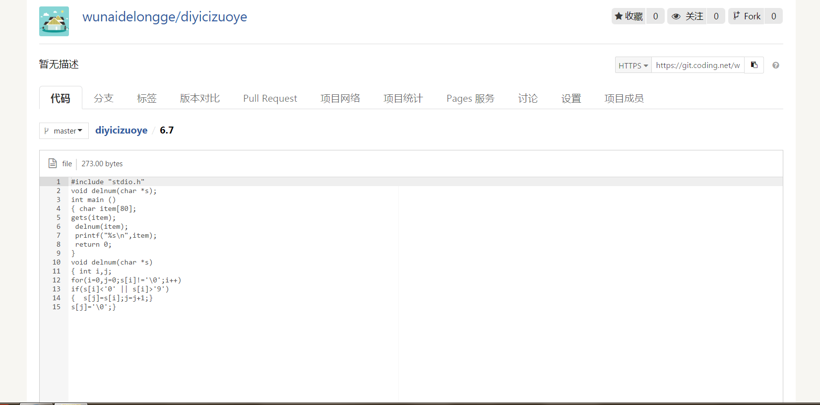This screenshot has height=405, width=820.
Task: Star the project with 收藏 button
Action: [x=629, y=16]
